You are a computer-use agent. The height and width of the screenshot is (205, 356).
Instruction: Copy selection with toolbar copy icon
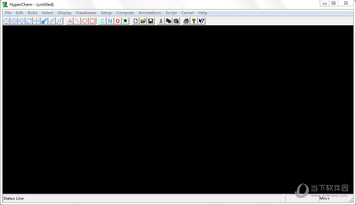[168, 21]
